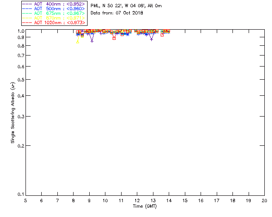Click the AOT 675nm legend entry
The width and height of the screenshot is (272, 217).
(x=54, y=13)
